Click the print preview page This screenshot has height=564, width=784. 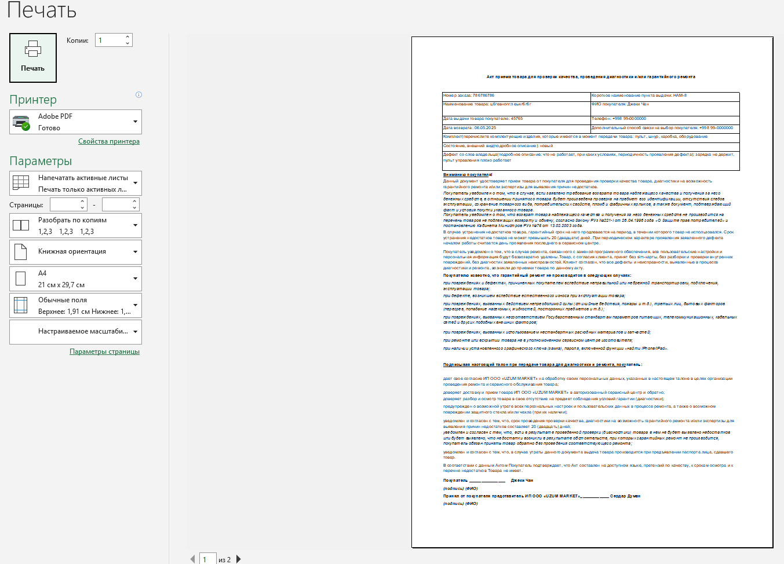click(x=592, y=292)
